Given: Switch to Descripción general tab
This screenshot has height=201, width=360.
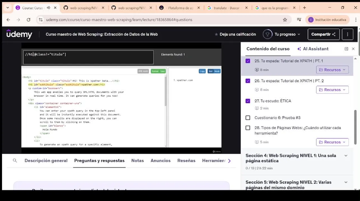Looking at the screenshot, I should click(46, 161).
